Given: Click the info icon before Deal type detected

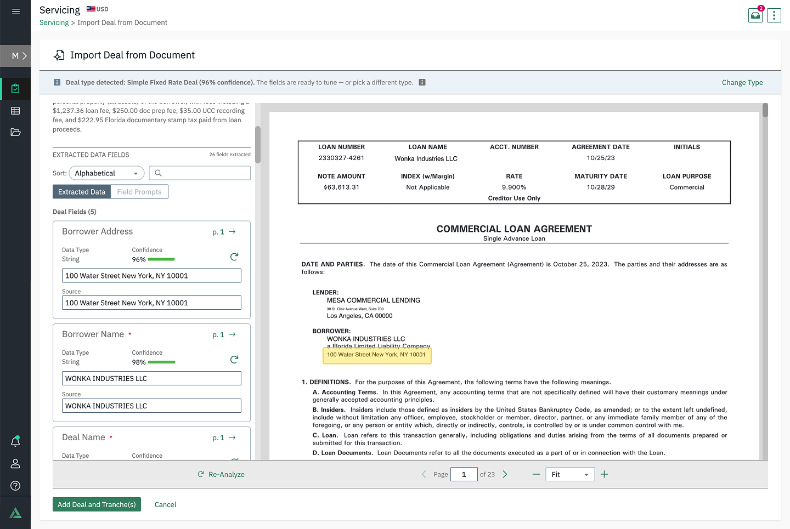Looking at the screenshot, I should (x=57, y=82).
